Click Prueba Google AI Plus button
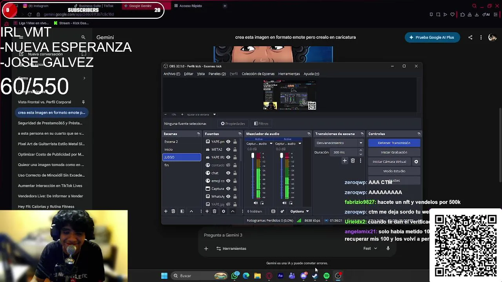Image resolution: width=502 pixels, height=282 pixels. (432, 38)
